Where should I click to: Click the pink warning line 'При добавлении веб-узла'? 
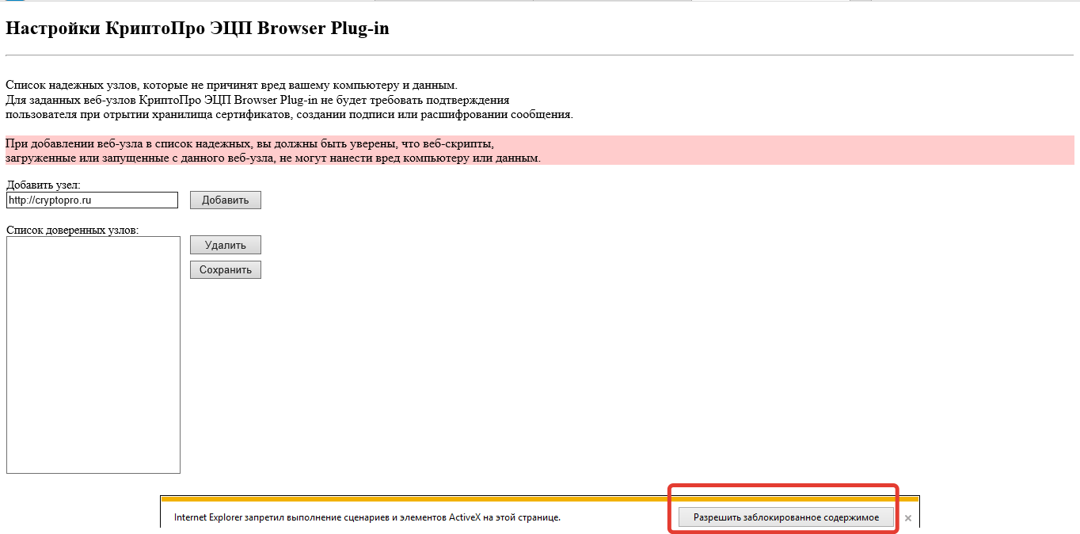coord(249,143)
